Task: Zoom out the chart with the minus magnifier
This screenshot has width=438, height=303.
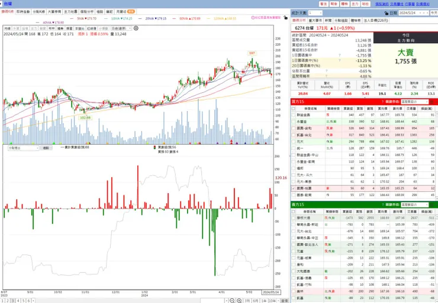Action: [232, 301]
